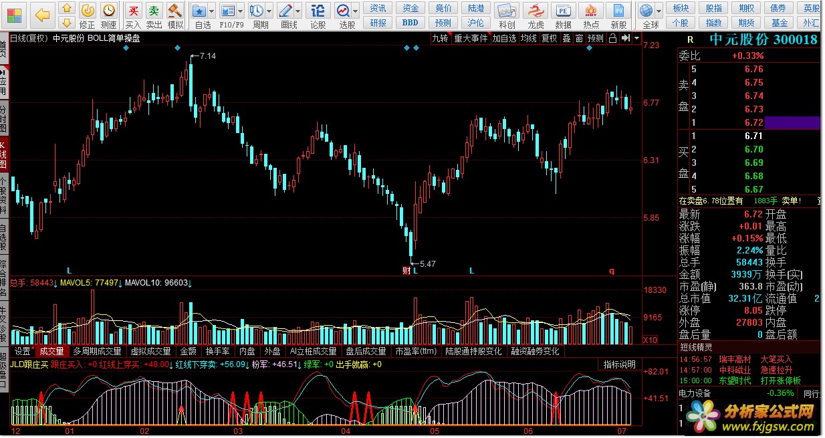This screenshot has height=438, width=825.
Task: Open the 资讯 news button
Action: 378,8
